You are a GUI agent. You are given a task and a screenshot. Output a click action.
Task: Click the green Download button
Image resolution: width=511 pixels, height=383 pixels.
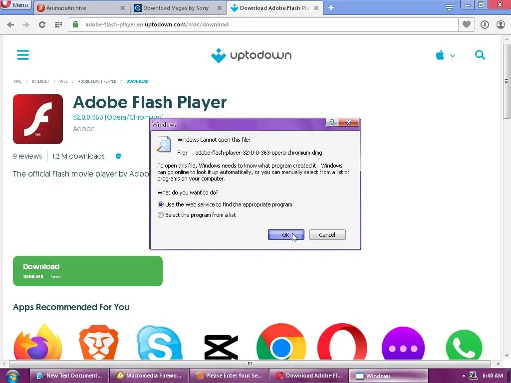[x=88, y=271]
